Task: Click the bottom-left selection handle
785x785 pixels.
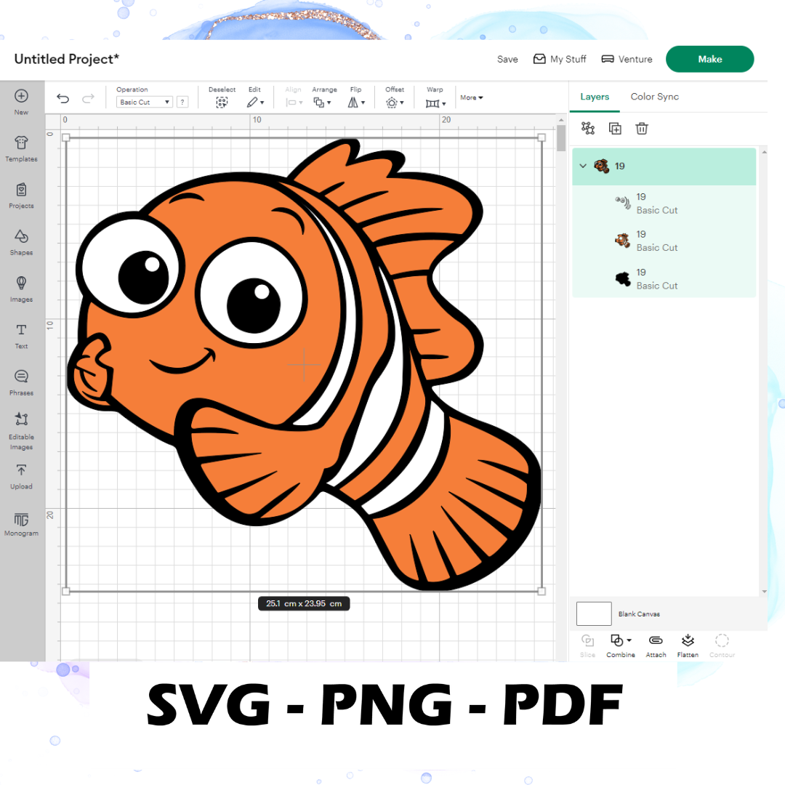Action: coord(65,591)
